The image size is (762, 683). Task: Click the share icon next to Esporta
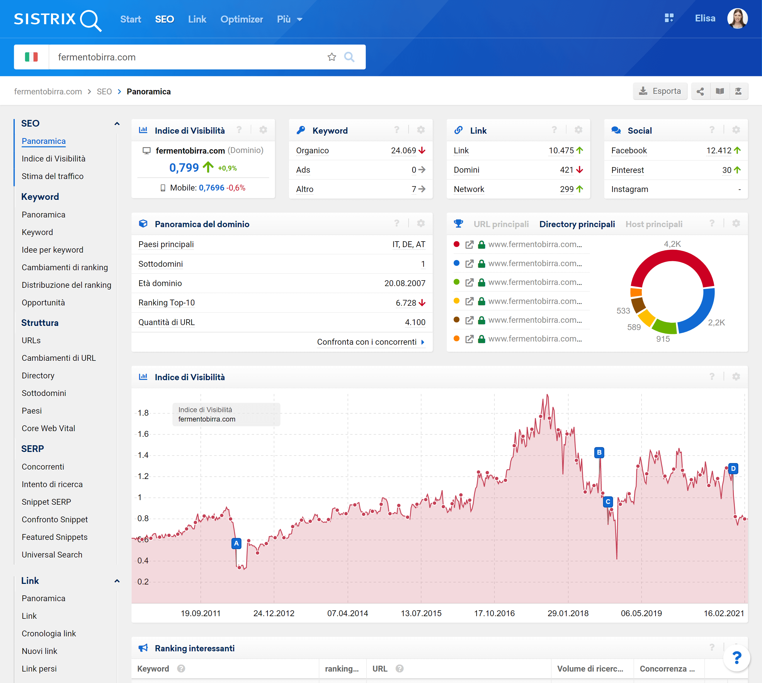(700, 91)
